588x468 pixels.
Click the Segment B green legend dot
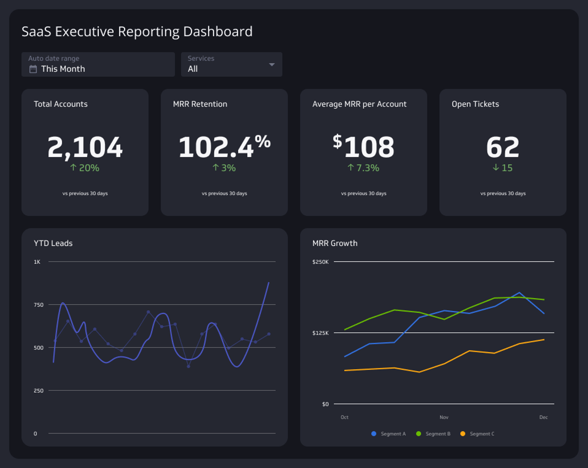[x=418, y=434]
